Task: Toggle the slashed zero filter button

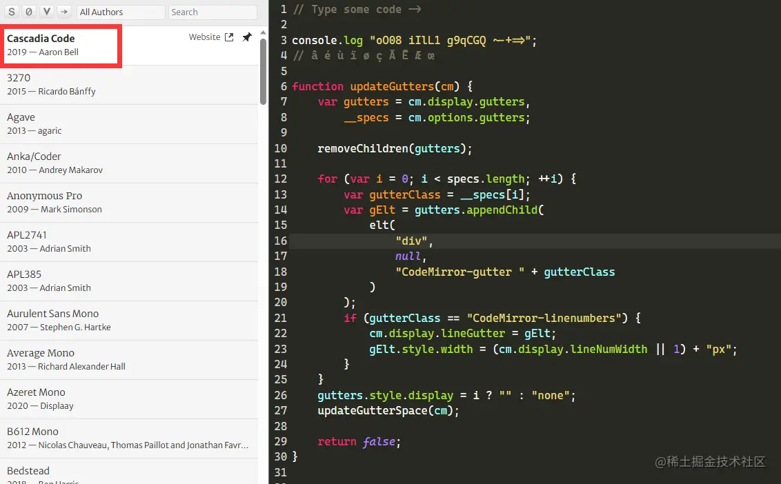Action: click(29, 12)
